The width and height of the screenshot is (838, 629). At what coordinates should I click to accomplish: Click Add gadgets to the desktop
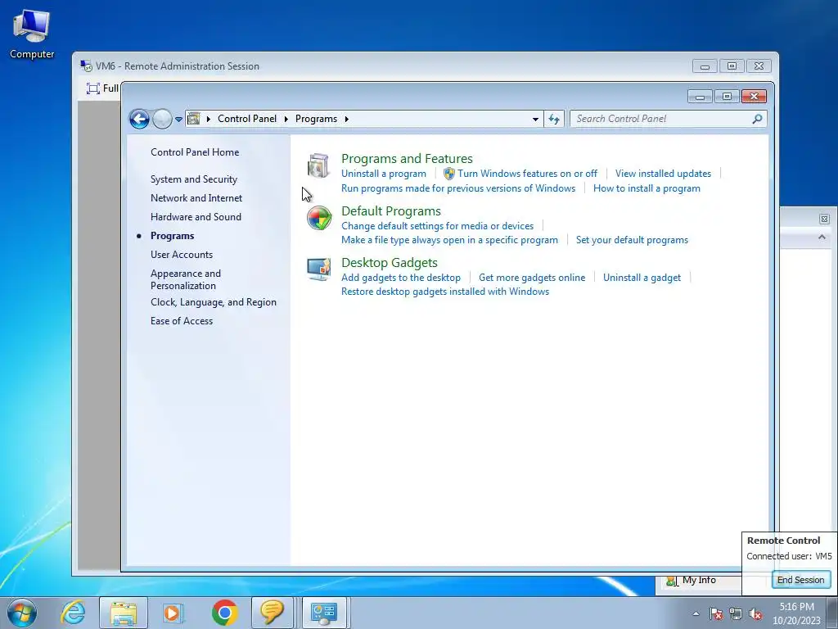[401, 278]
